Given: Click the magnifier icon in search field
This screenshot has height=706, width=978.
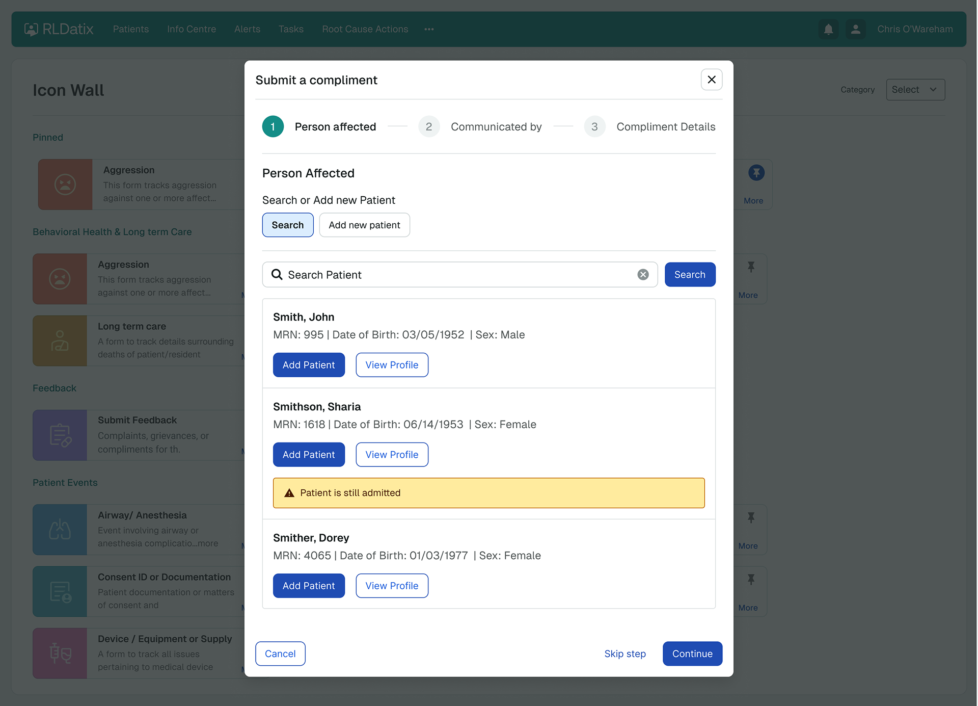Looking at the screenshot, I should pyautogui.click(x=277, y=275).
